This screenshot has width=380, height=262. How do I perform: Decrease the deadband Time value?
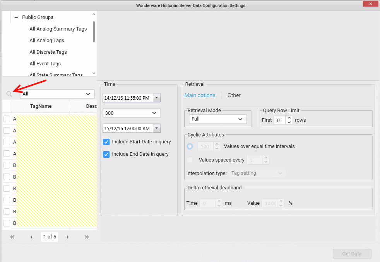pyautogui.click(x=219, y=206)
